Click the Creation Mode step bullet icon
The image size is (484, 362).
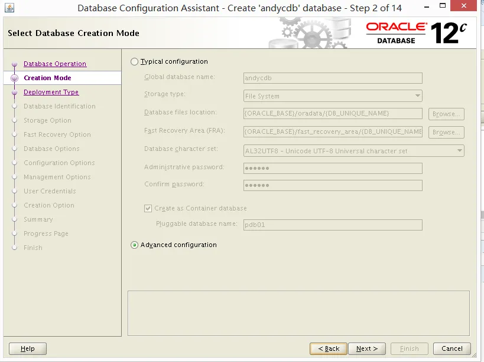(x=14, y=78)
